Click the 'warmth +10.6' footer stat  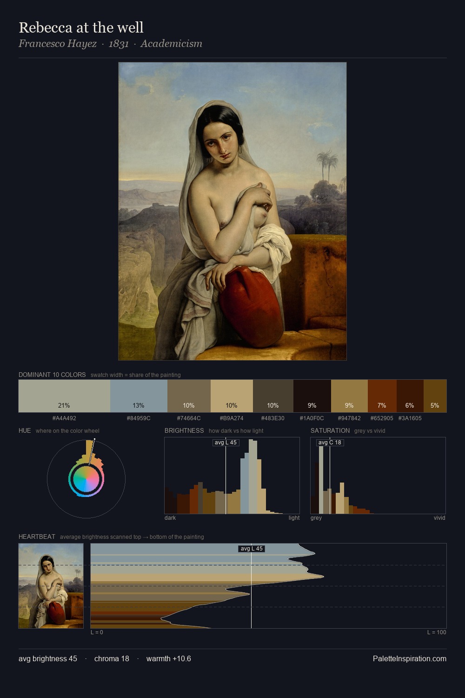click(169, 659)
